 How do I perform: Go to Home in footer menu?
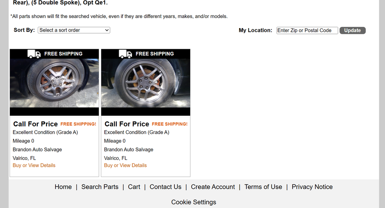[x=63, y=187]
